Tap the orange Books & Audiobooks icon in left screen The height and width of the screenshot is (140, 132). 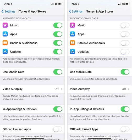(x=5, y=43)
